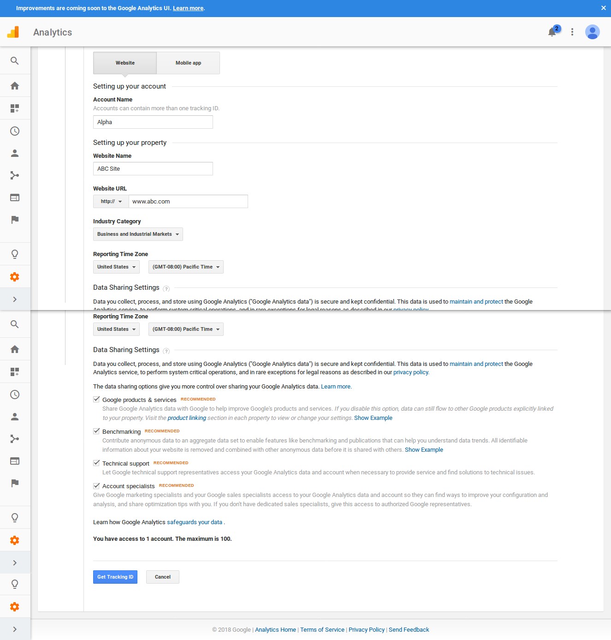Viewport: 611px width, 640px height.
Task: Toggle the Account specialists checkbox off
Action: click(x=96, y=485)
